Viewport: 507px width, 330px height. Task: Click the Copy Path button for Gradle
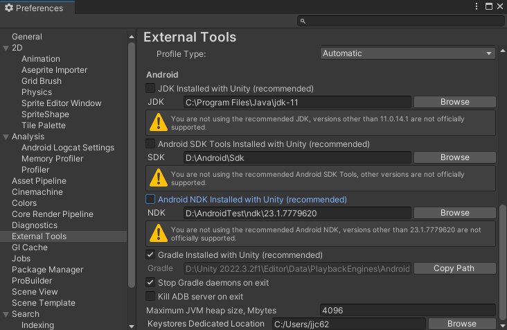click(x=454, y=268)
